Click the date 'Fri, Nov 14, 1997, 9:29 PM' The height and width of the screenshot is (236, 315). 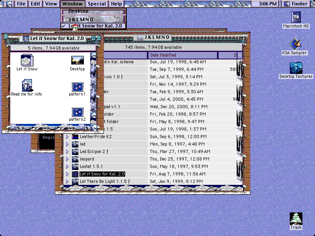(178, 84)
